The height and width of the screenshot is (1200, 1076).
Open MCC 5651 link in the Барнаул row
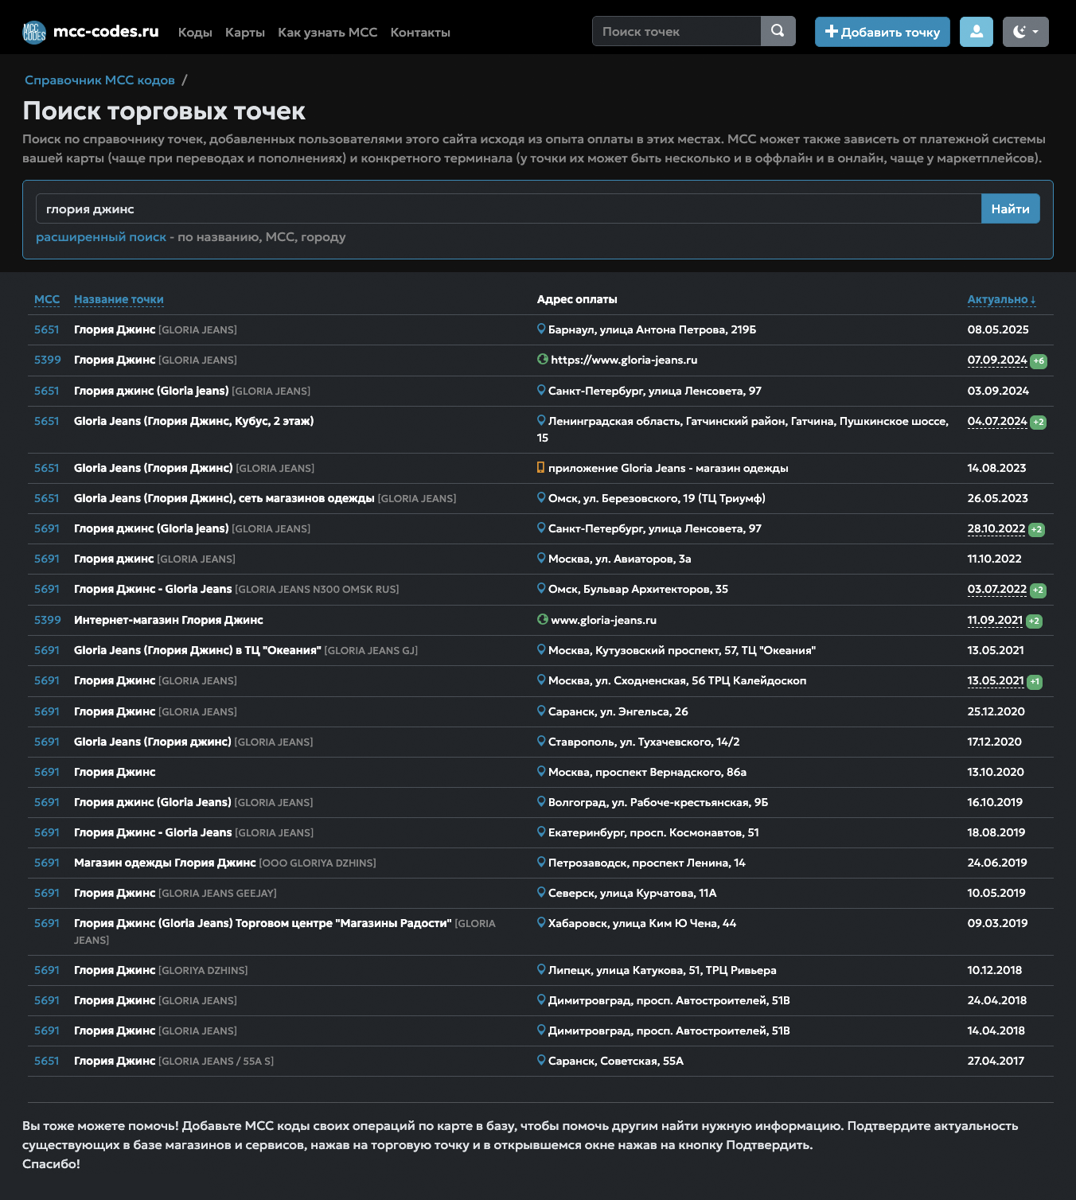click(x=47, y=329)
